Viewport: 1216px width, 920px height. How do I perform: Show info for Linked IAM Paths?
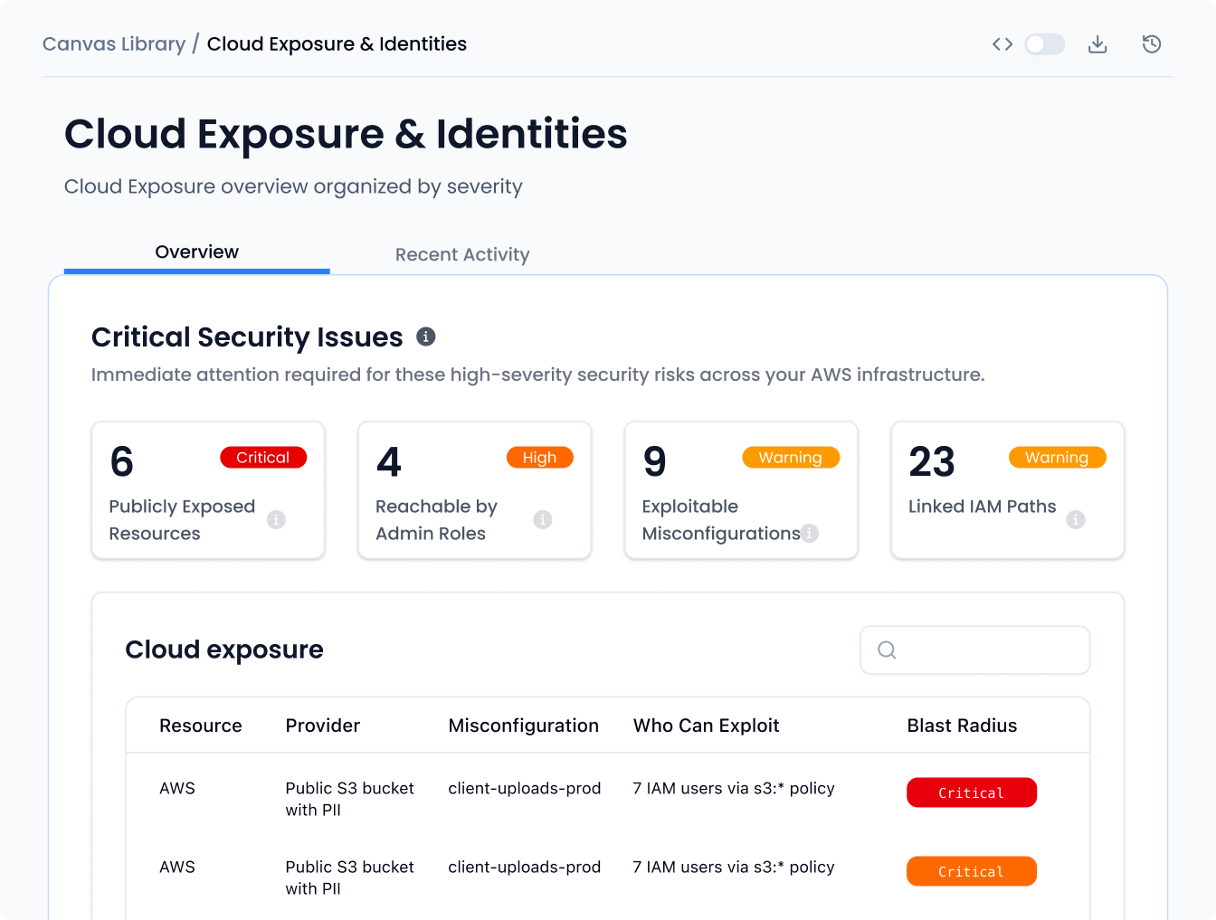1075,519
